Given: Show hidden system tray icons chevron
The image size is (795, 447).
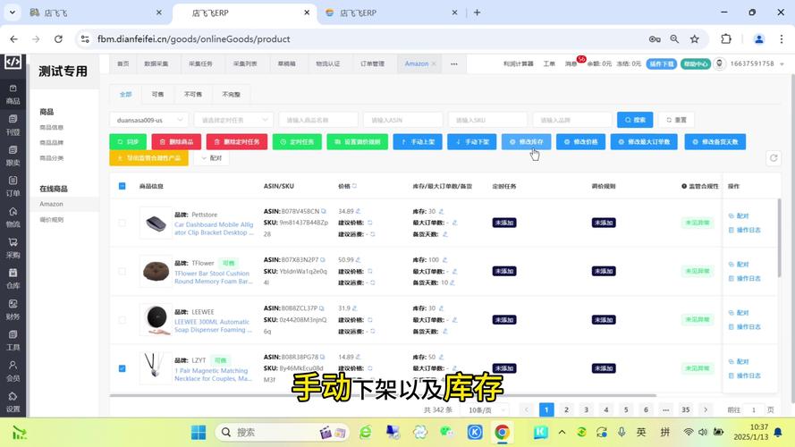Looking at the screenshot, I should pyautogui.click(x=562, y=433).
